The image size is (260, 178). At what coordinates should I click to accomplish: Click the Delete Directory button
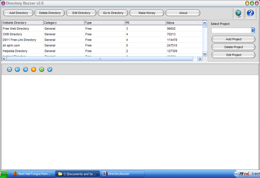point(50,13)
